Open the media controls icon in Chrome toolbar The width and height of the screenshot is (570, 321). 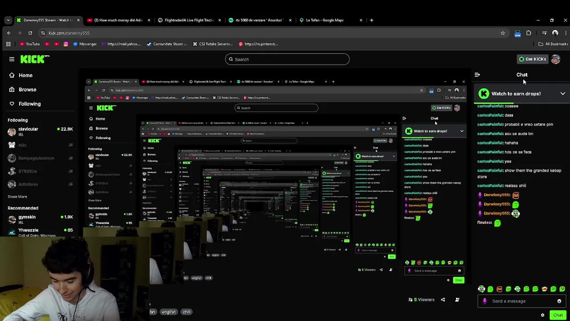(x=544, y=33)
